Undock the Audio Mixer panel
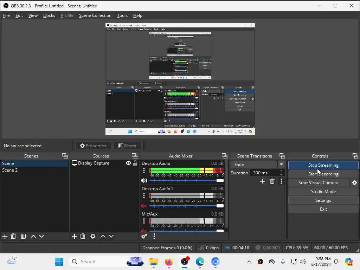Screen dimensions: 360x270 pos(225,156)
